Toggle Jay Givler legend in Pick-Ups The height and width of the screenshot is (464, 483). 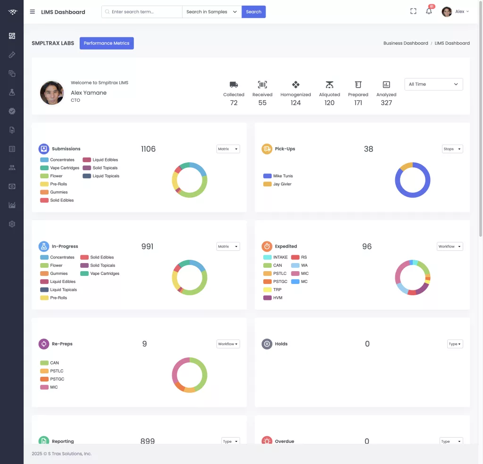[x=277, y=184]
